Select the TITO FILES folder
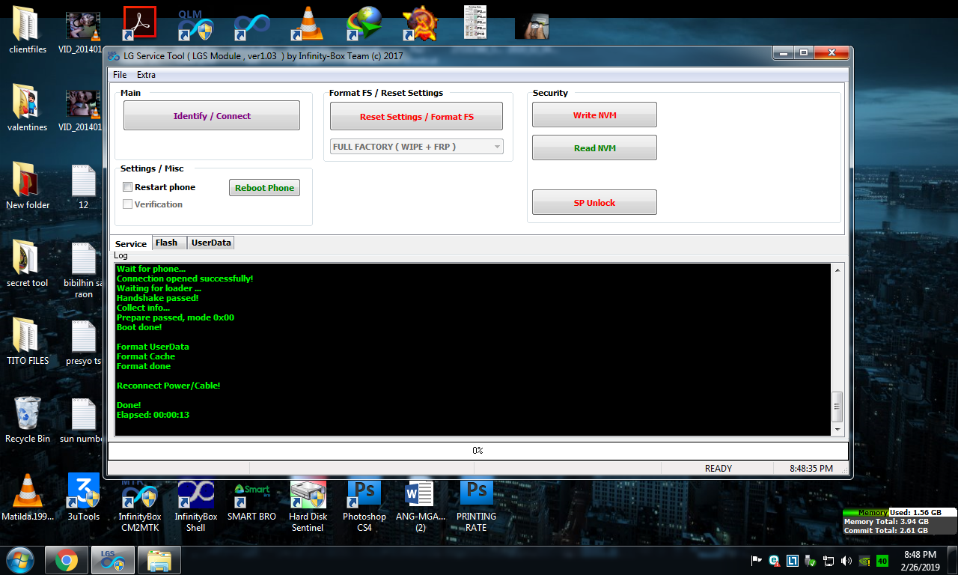Viewport: 958px width, 575px height. click(28, 341)
